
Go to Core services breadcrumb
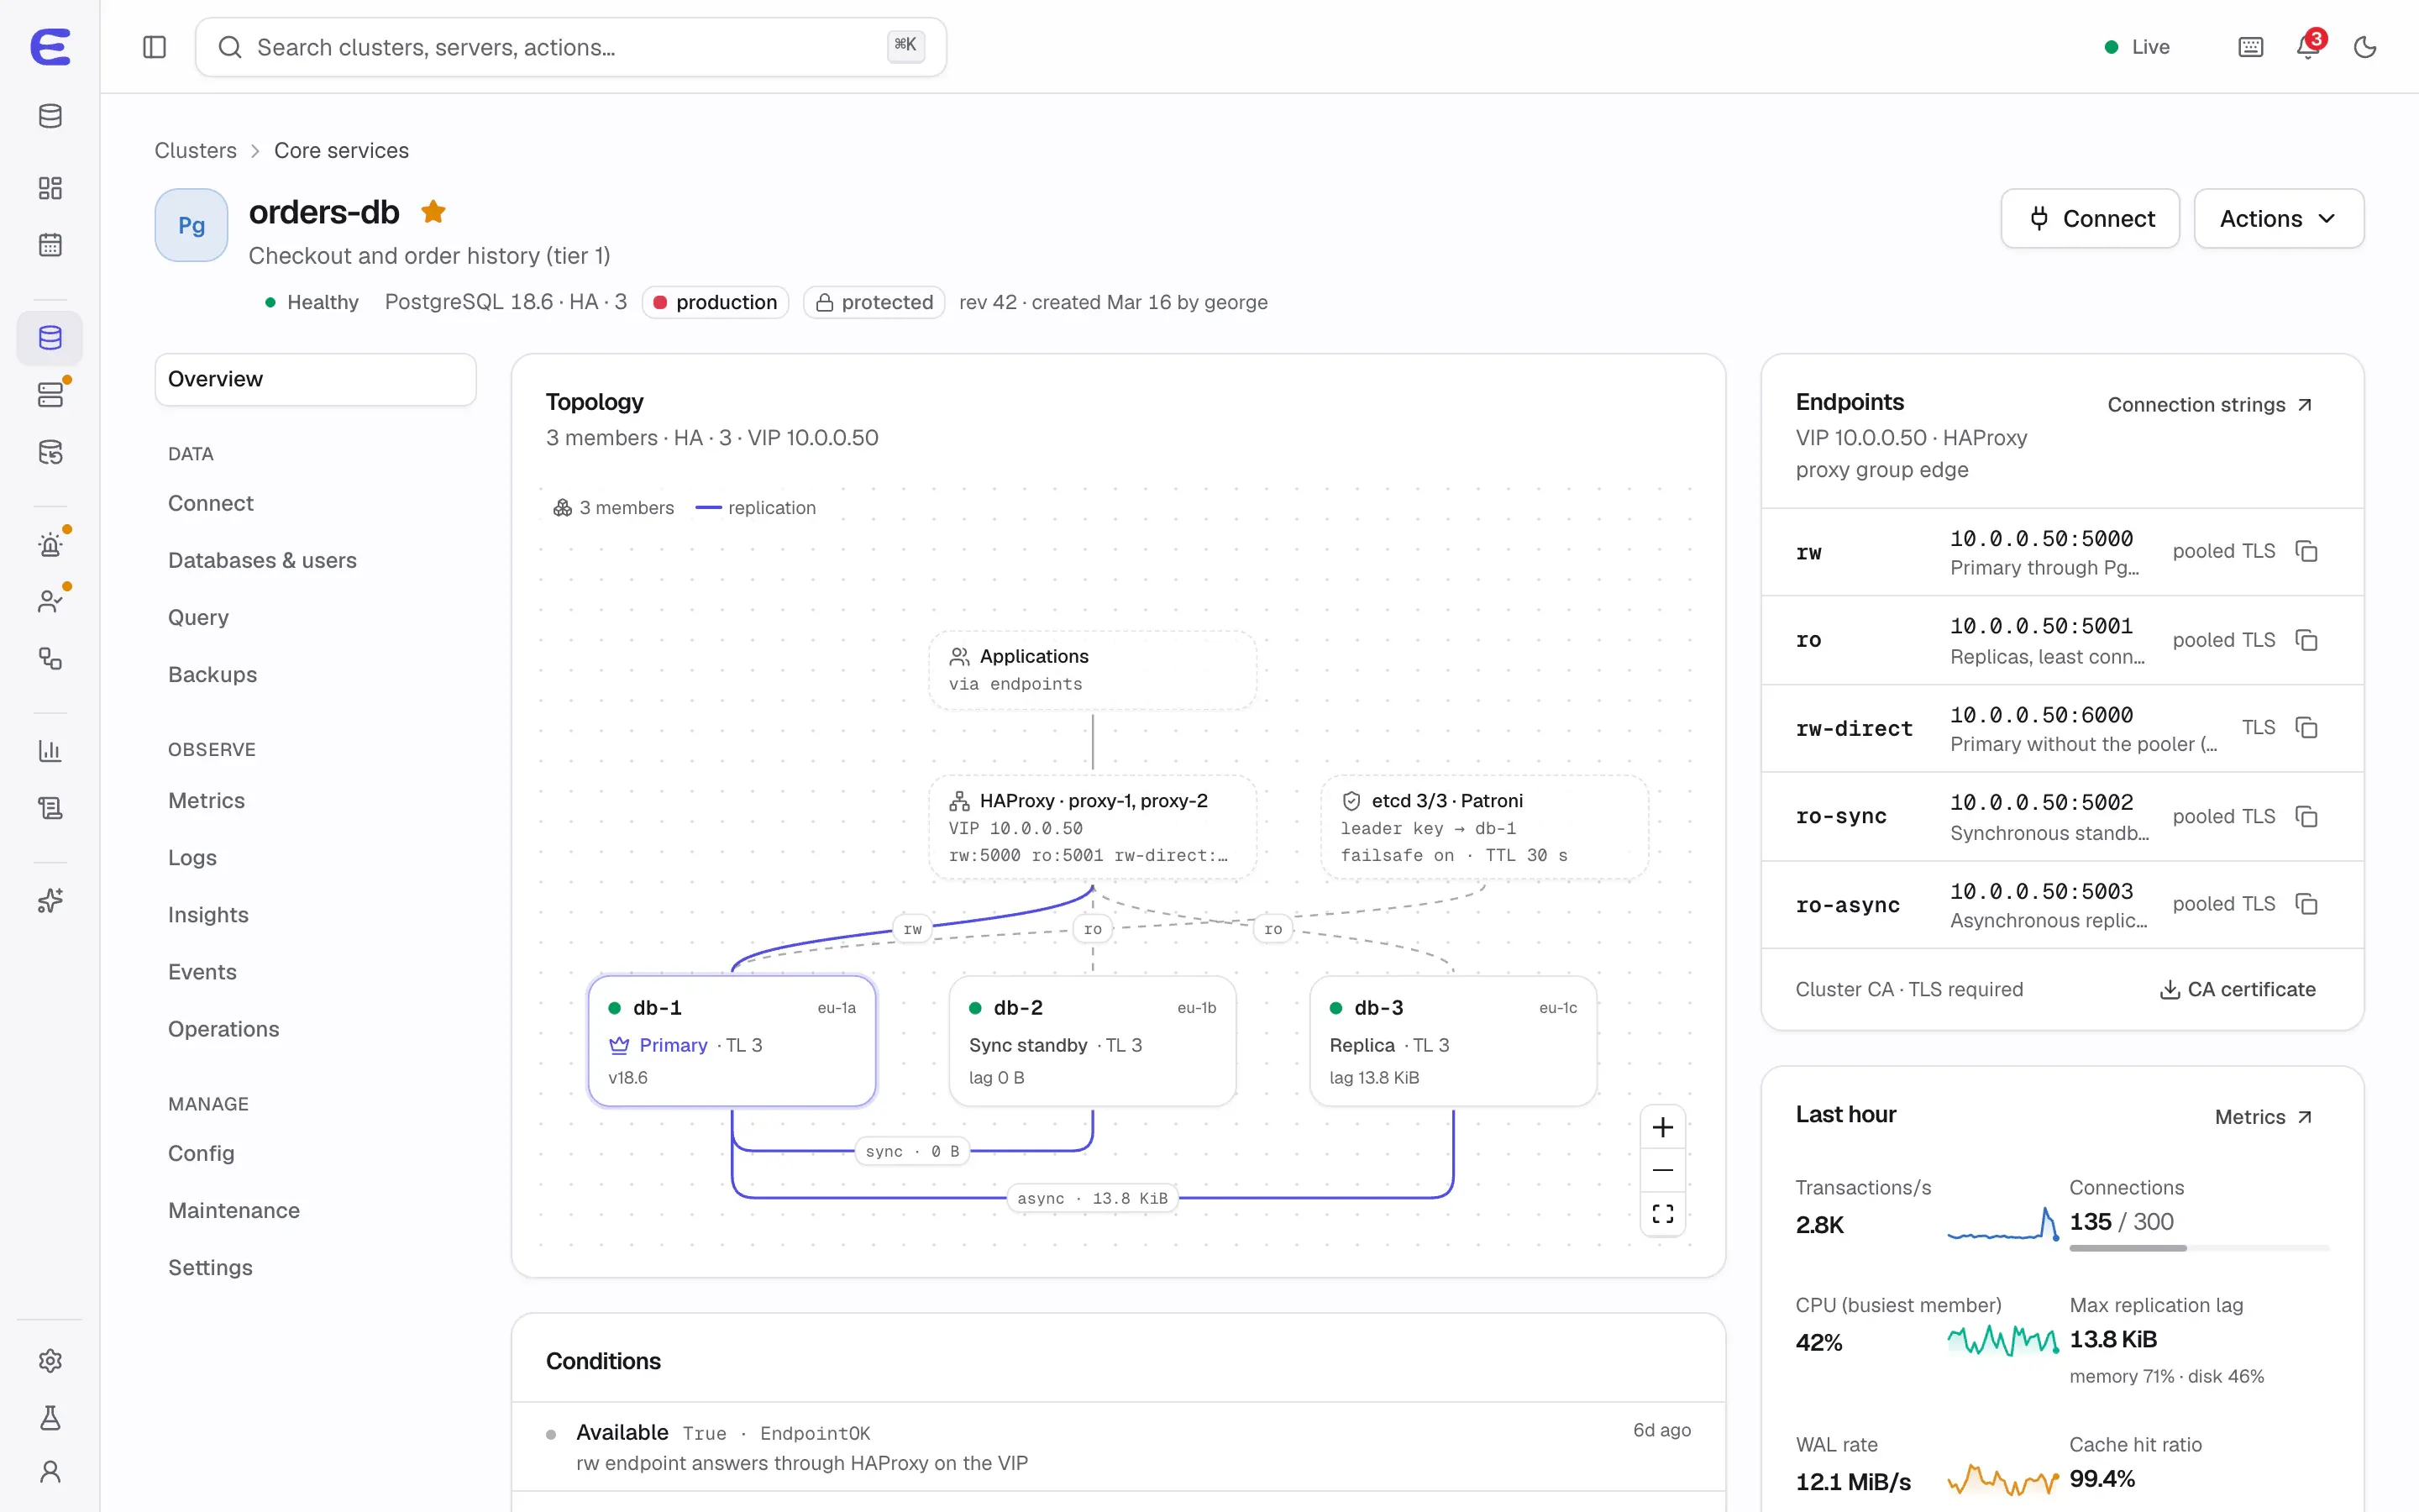coord(341,150)
